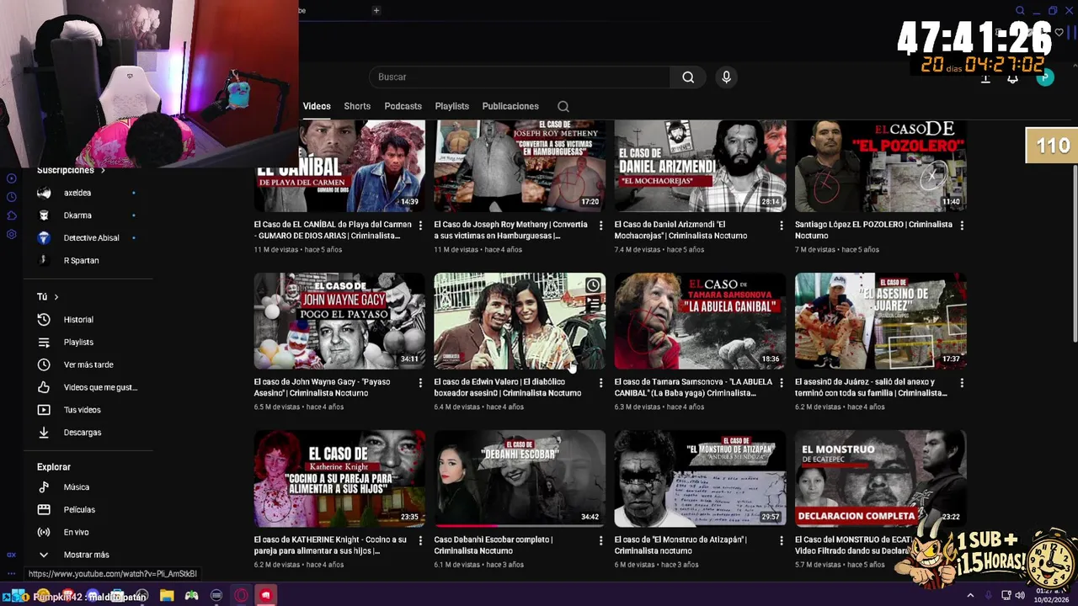Open the Pogo el Payaso video thumbnail
This screenshot has height=606, width=1078.
pos(339,321)
